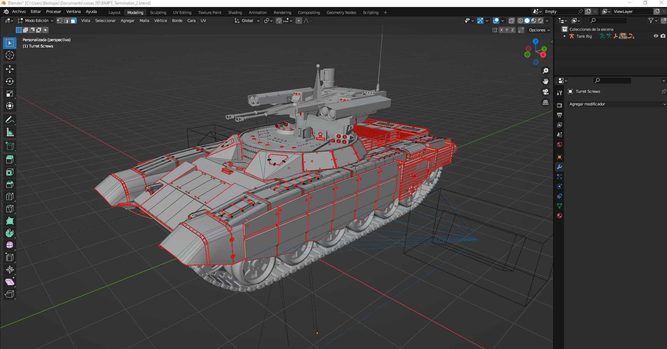The height and width of the screenshot is (349, 667).
Task: Activate the Shrink/Fatten tool
Action: tap(10, 270)
